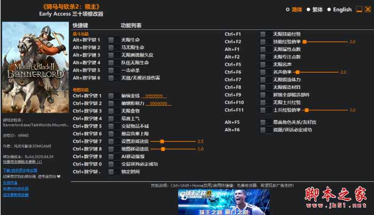Click the 进程ID: 49960 text
The height and width of the screenshot is (215, 374).
click(x=16, y=136)
